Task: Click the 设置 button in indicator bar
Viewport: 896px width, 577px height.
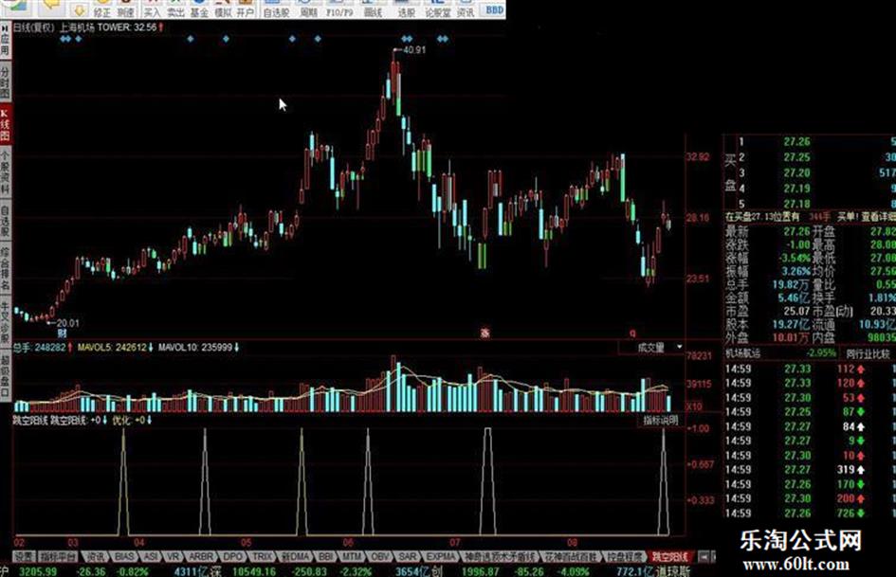Action: pyautogui.click(x=25, y=556)
